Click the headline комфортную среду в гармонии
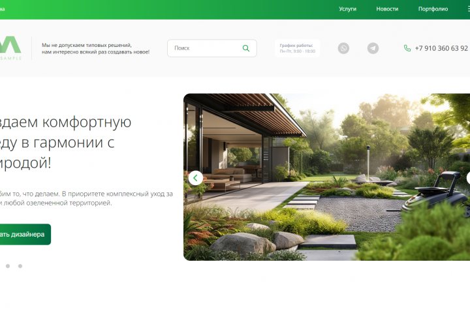The width and height of the screenshot is (470, 313). (x=65, y=142)
